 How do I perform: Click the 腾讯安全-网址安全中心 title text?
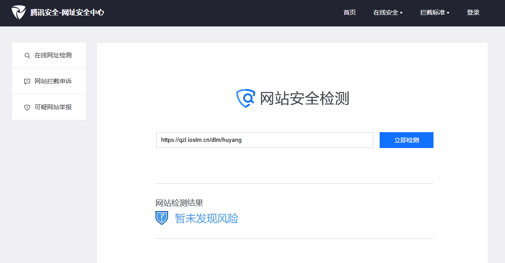(x=67, y=12)
